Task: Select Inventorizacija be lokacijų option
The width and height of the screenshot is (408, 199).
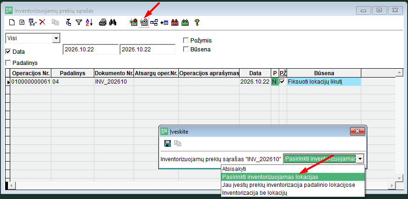Action: tap(293, 193)
